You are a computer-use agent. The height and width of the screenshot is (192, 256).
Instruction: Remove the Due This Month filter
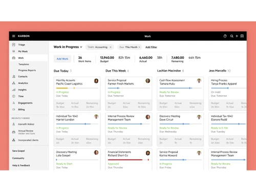click(x=139, y=47)
